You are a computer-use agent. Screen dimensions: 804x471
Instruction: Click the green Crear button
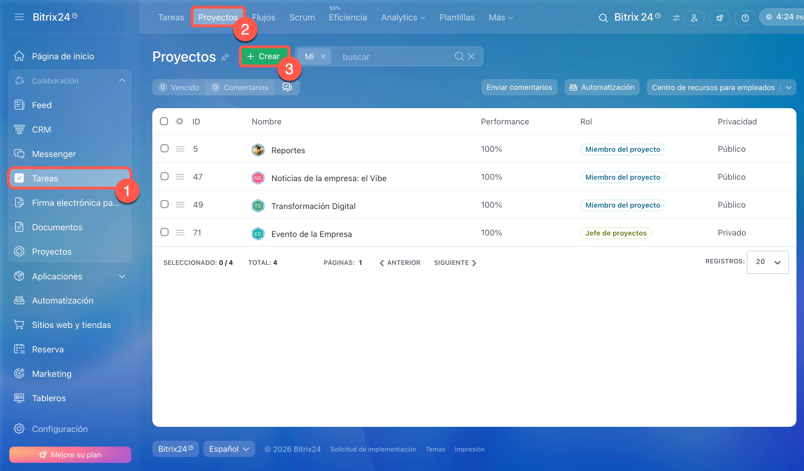265,56
